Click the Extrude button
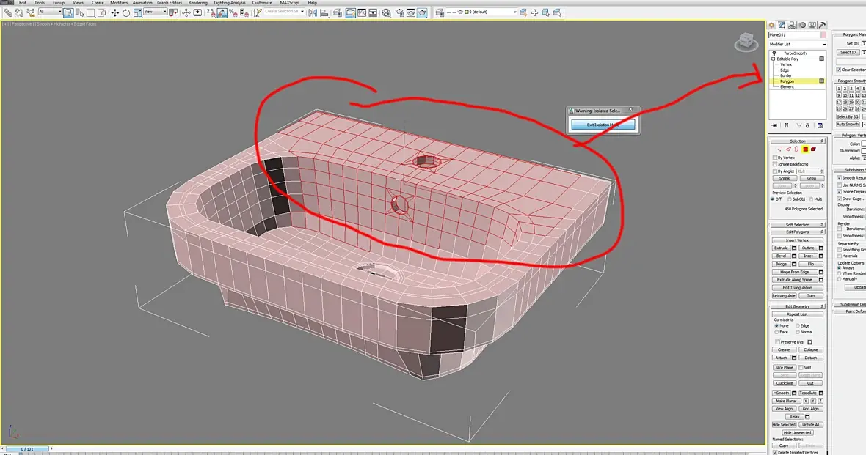866x455 pixels. [781, 248]
